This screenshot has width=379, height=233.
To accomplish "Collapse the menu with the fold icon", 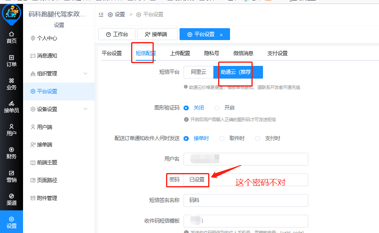I will [101, 14].
